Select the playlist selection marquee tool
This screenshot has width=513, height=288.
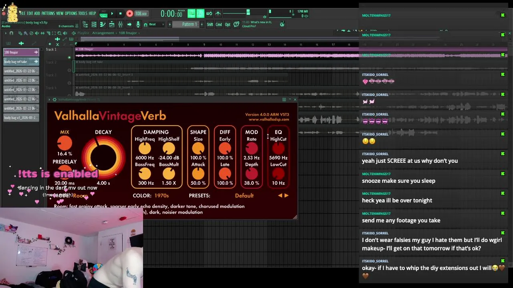click(54, 33)
